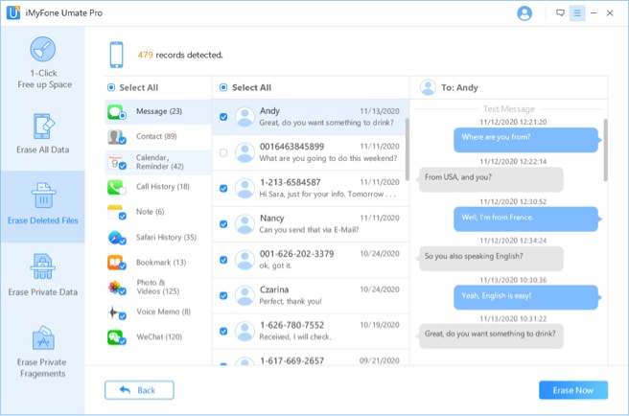Click the conversation list scrollbar

pos(408,150)
